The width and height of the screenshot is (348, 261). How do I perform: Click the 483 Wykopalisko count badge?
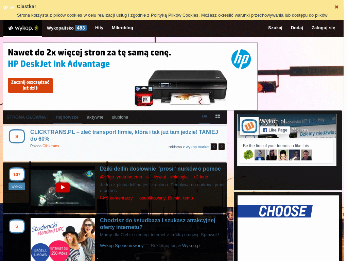81,28
